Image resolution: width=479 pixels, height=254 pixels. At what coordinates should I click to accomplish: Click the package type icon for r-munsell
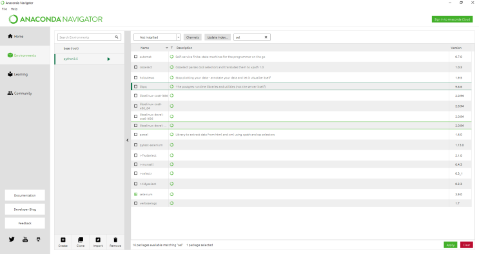click(x=171, y=164)
